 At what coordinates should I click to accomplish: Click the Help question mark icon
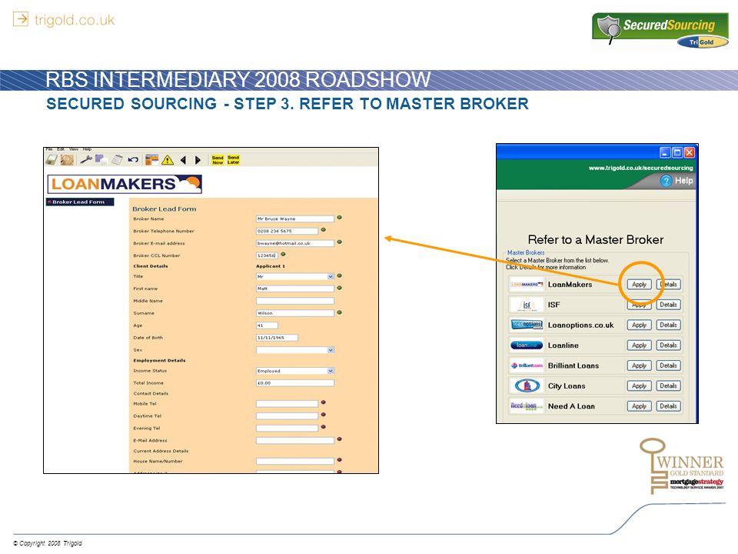click(x=666, y=181)
